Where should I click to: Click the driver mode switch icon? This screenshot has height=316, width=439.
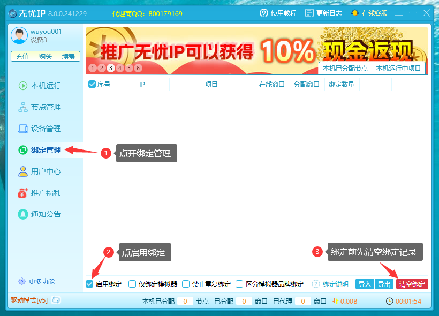(x=56, y=300)
